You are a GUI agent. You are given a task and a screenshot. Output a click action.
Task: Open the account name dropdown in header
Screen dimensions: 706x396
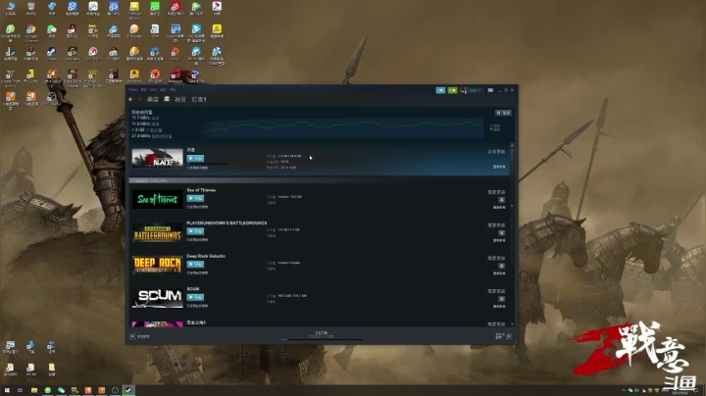point(476,90)
